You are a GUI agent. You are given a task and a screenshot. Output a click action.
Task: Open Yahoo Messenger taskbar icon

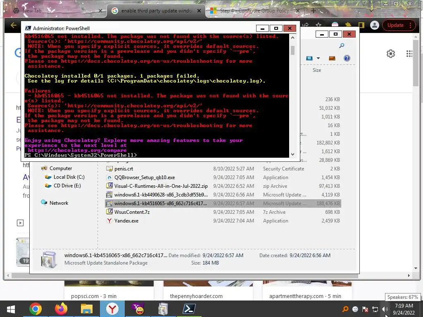(138, 309)
